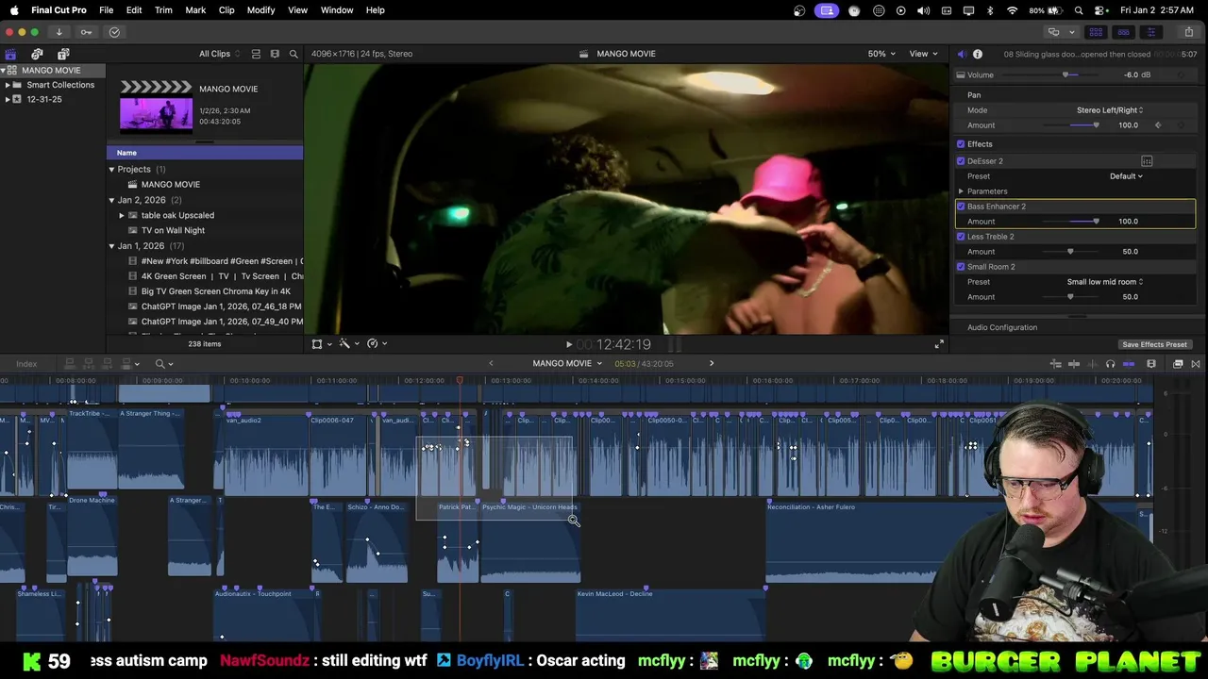Open the Apple menu

pos(14,10)
